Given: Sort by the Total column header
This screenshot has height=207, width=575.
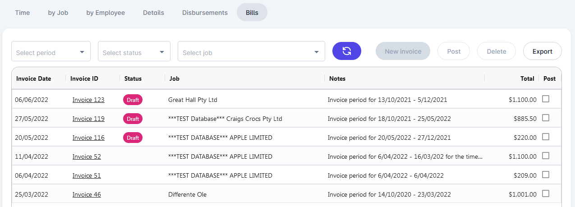Looking at the screenshot, I should 527,78.
